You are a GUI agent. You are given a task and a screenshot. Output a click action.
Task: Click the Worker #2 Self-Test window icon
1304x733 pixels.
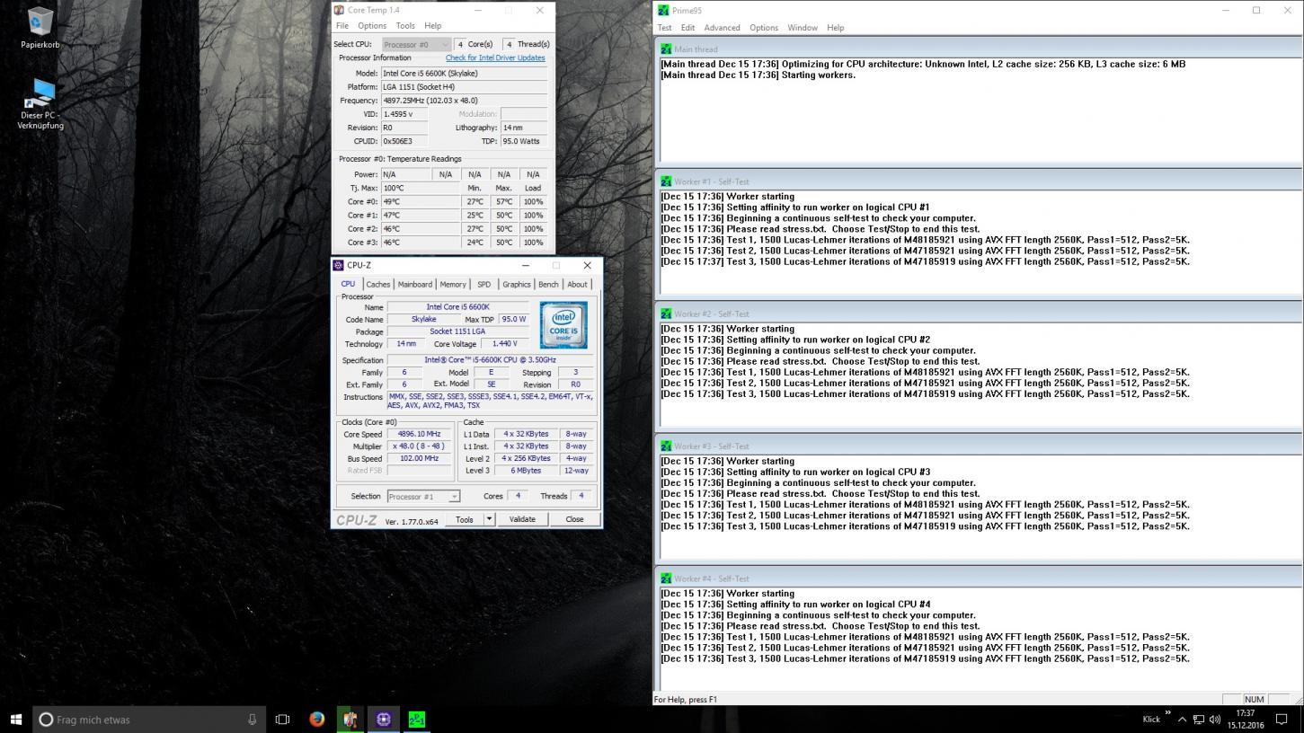666,314
